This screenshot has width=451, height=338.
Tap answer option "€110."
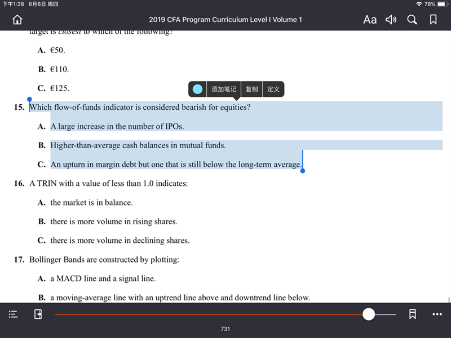click(60, 69)
